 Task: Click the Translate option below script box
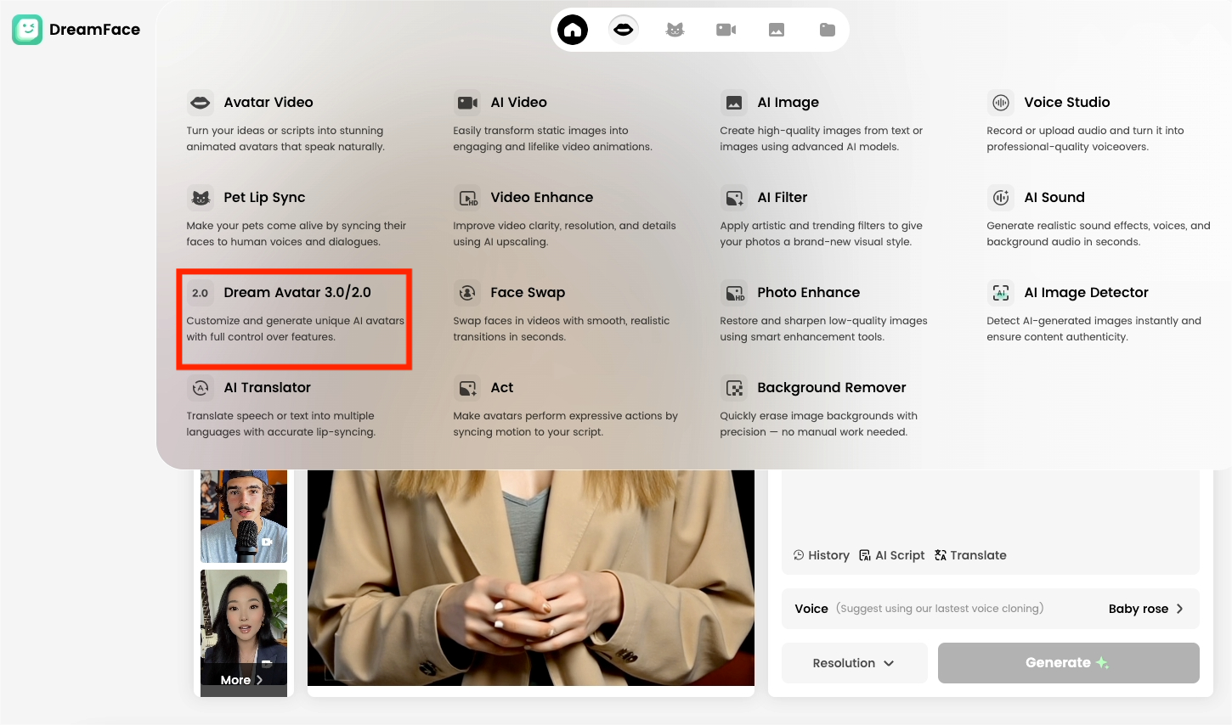pos(970,555)
